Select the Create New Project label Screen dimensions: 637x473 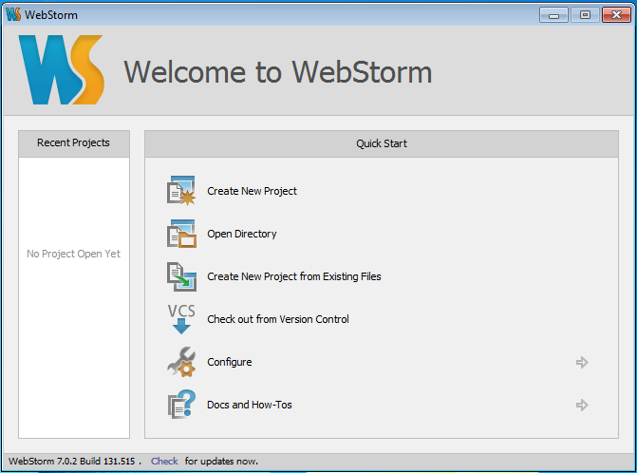click(x=252, y=191)
